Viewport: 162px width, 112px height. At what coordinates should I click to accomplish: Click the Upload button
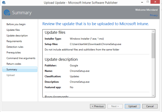(x=132, y=106)
